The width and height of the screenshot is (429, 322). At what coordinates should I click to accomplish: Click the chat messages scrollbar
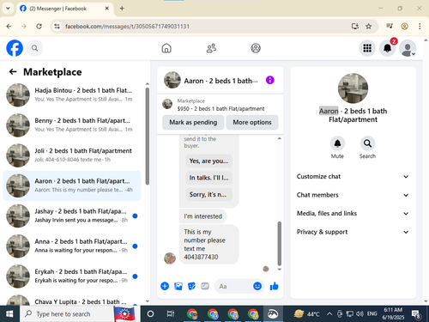coord(280,243)
